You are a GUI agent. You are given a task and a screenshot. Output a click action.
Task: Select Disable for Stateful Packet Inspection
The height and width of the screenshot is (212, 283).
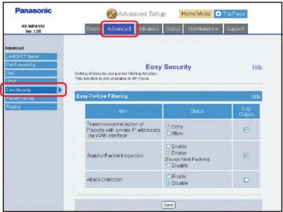(168, 165)
